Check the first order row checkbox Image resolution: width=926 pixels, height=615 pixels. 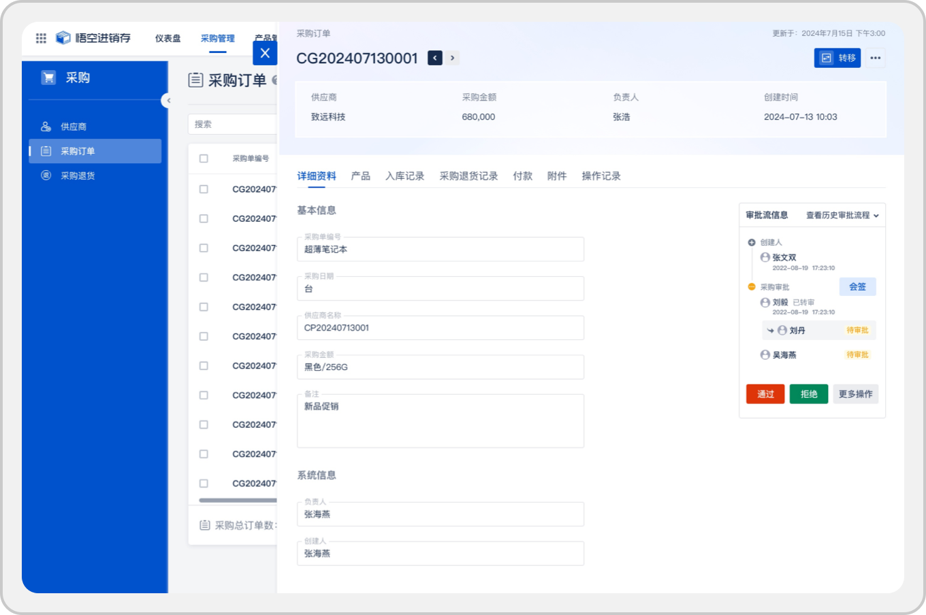coord(204,189)
